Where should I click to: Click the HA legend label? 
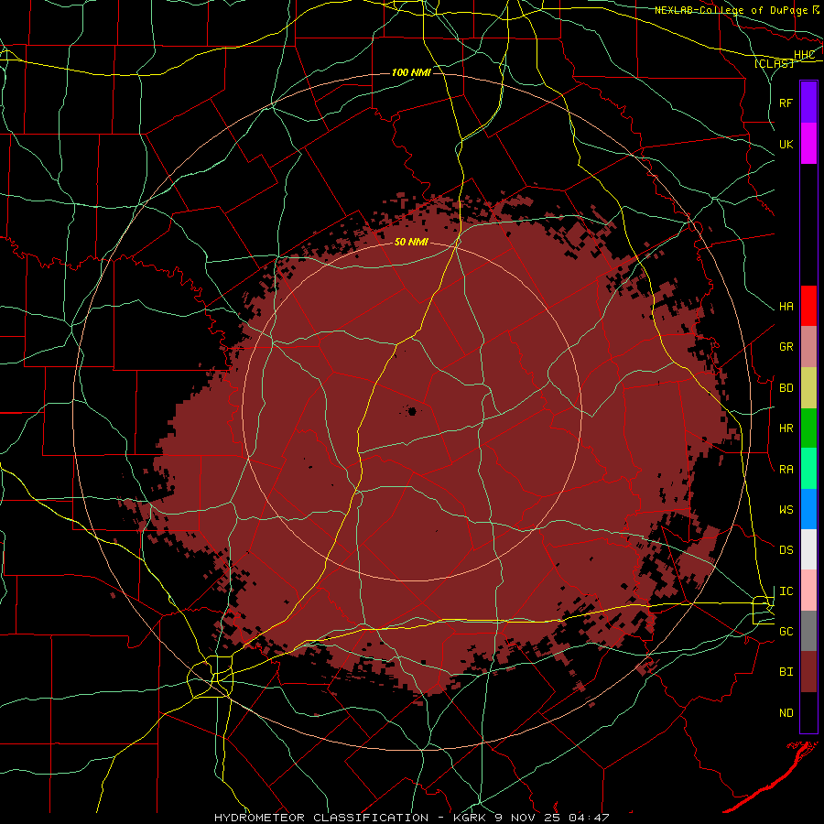pyautogui.click(x=786, y=307)
